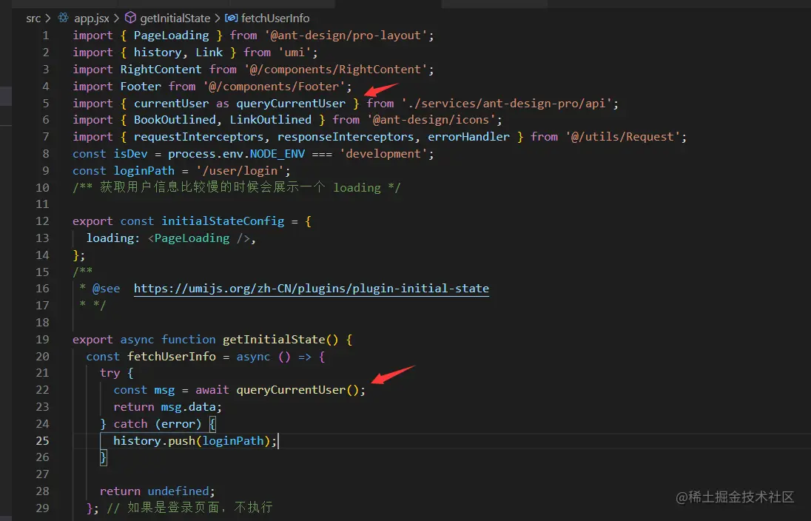Click the 'src' breadcrumb segment
This screenshot has width=811, height=521.
33,18
